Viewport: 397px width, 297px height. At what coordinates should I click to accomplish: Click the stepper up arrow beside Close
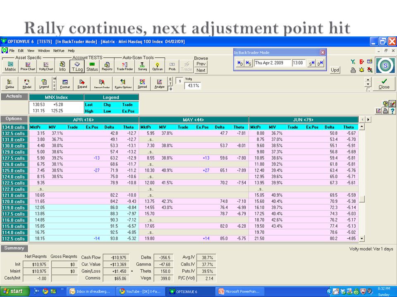click(368, 80)
